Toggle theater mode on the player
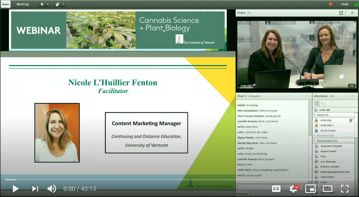 click(x=328, y=188)
